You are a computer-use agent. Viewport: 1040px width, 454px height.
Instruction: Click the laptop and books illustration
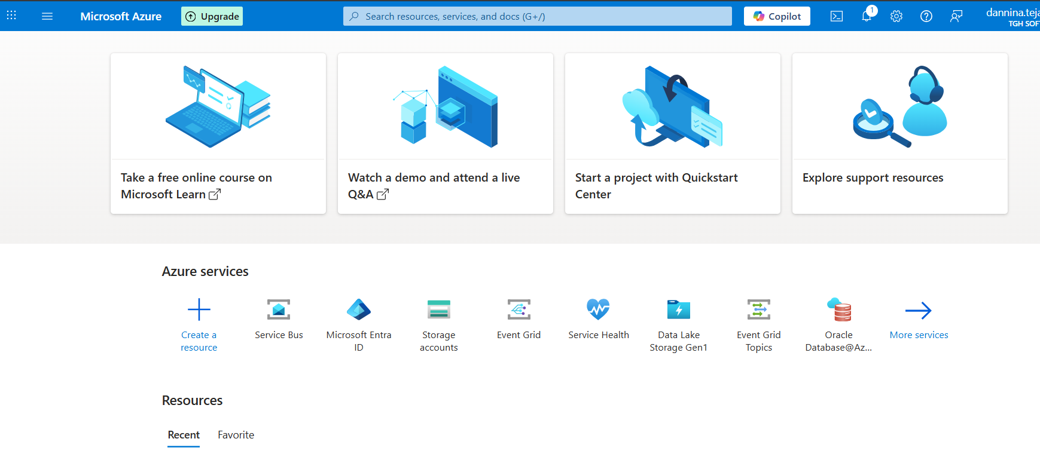(218, 106)
